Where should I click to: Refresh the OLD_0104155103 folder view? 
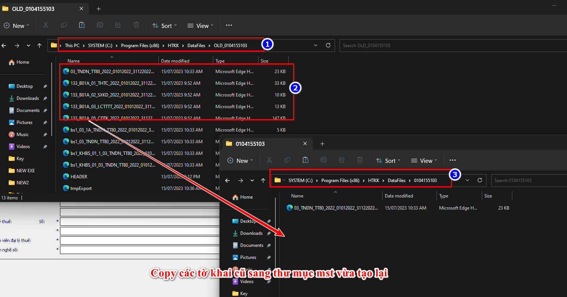tap(328, 45)
